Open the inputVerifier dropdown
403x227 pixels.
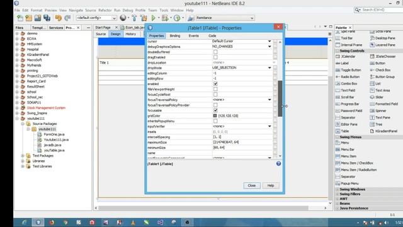point(270,126)
